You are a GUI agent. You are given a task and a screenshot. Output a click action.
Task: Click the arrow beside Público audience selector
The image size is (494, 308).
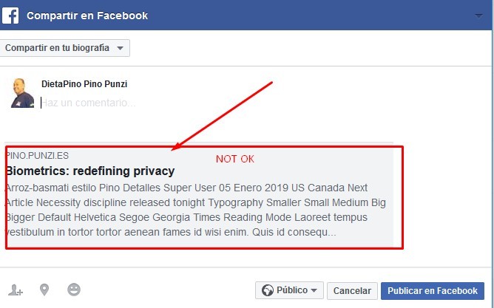[x=314, y=291]
